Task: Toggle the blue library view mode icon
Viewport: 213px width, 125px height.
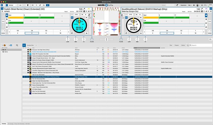Action: 24,45
